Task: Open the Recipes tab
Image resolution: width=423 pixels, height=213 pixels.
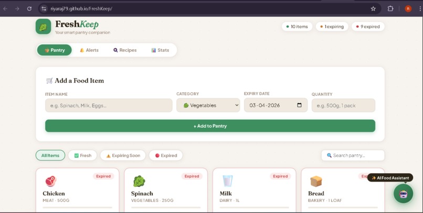Action: (x=125, y=50)
